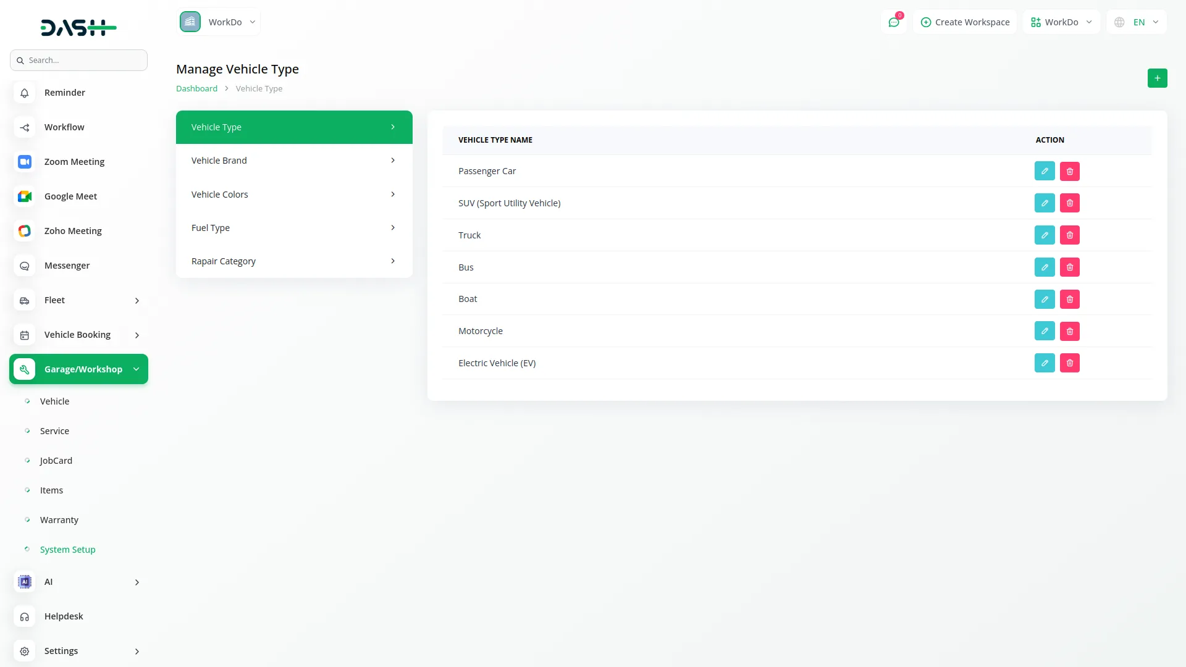This screenshot has width=1186, height=667.
Task: Open Google Meet module
Action: 70,196
